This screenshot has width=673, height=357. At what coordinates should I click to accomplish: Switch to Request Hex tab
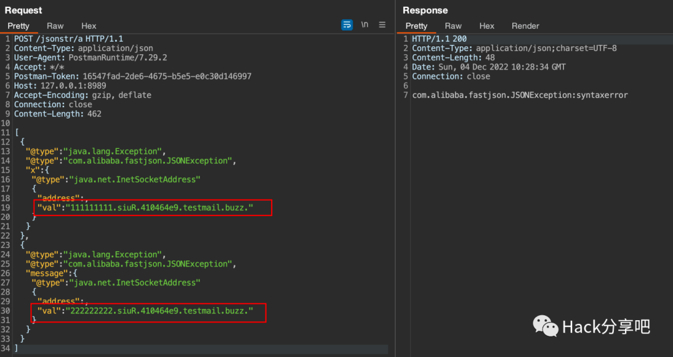89,26
